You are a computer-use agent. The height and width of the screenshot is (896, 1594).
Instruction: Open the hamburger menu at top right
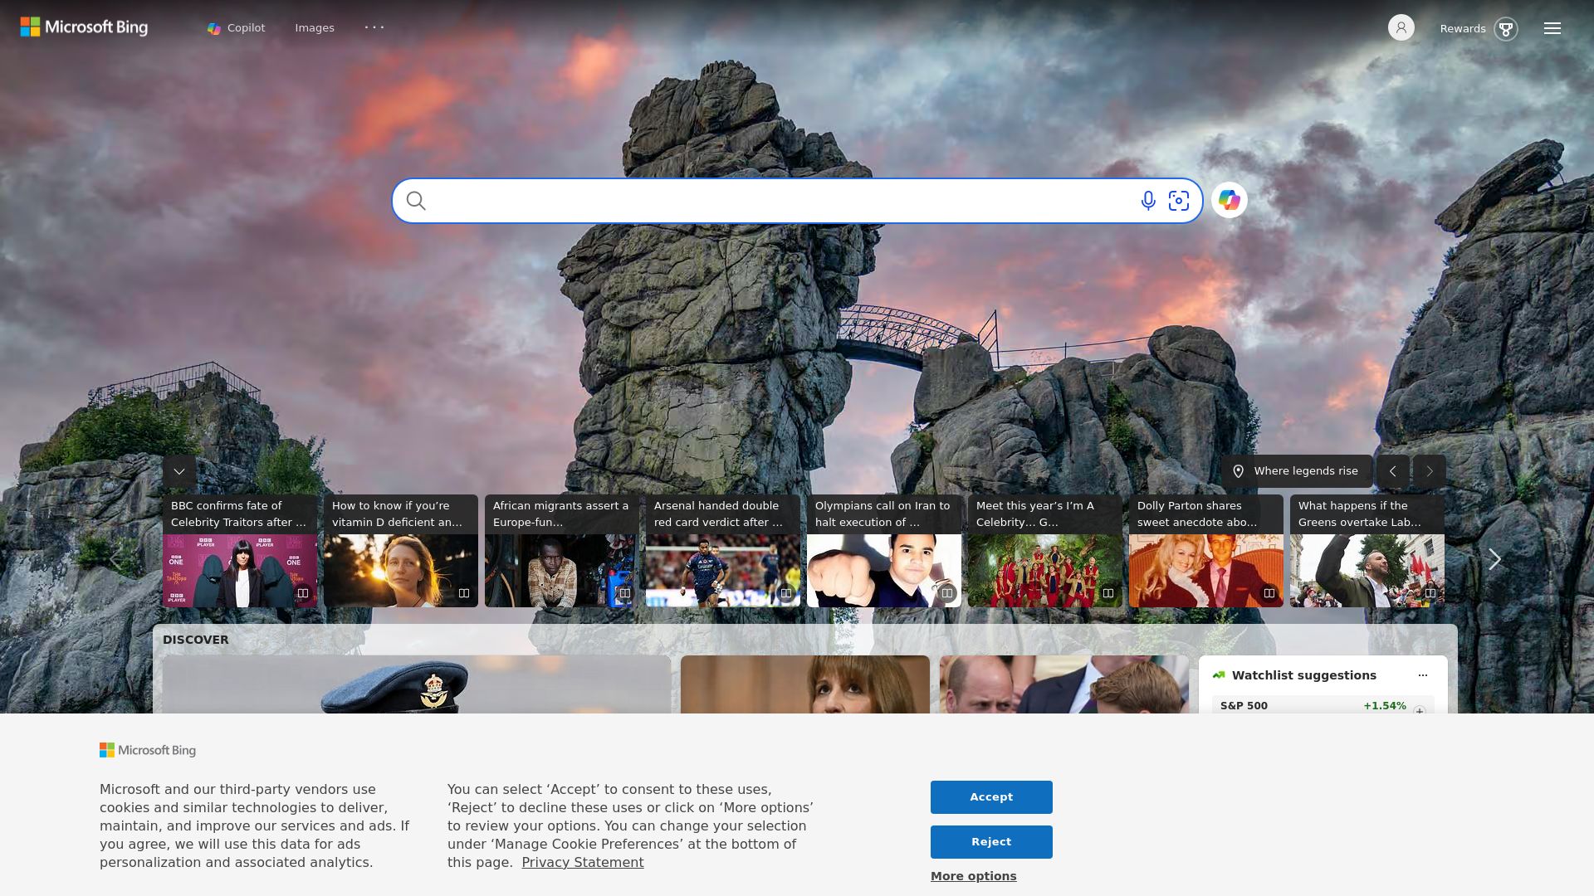click(x=1552, y=27)
